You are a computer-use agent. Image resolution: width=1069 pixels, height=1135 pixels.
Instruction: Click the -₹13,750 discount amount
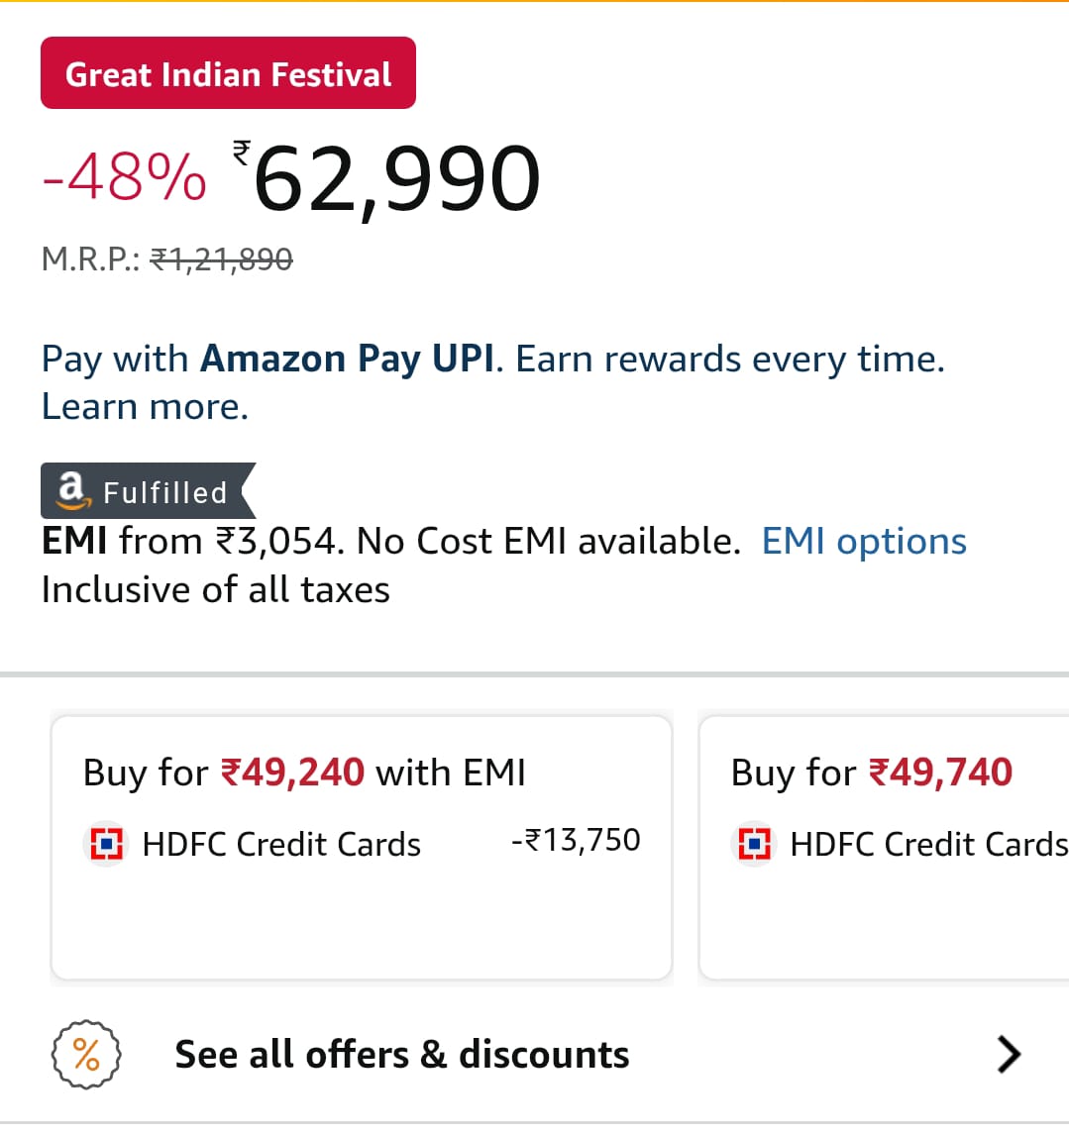pos(576,840)
